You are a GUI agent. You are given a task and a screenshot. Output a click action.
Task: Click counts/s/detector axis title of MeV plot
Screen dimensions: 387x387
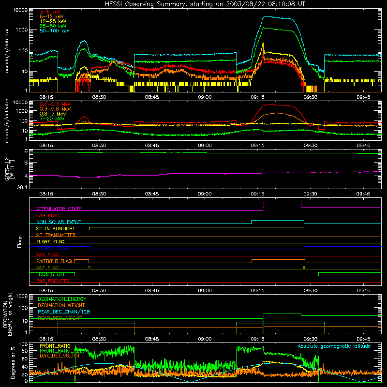pyautogui.click(x=7, y=120)
